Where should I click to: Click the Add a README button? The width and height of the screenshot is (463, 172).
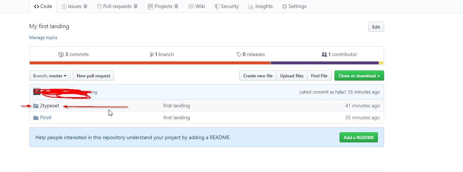(x=359, y=137)
